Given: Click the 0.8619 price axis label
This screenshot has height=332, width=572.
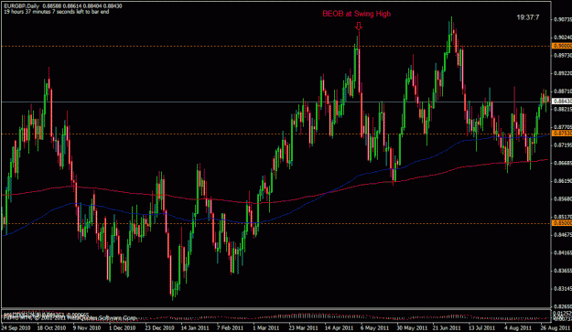Looking at the screenshot, I should point(562,181).
